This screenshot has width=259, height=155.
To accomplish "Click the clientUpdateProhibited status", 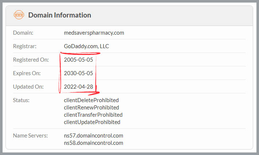I will point(92,122).
